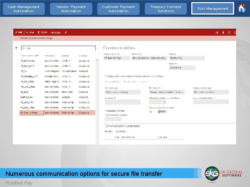Select the Risk Management tab
250x187 pixels.
tap(213, 8)
